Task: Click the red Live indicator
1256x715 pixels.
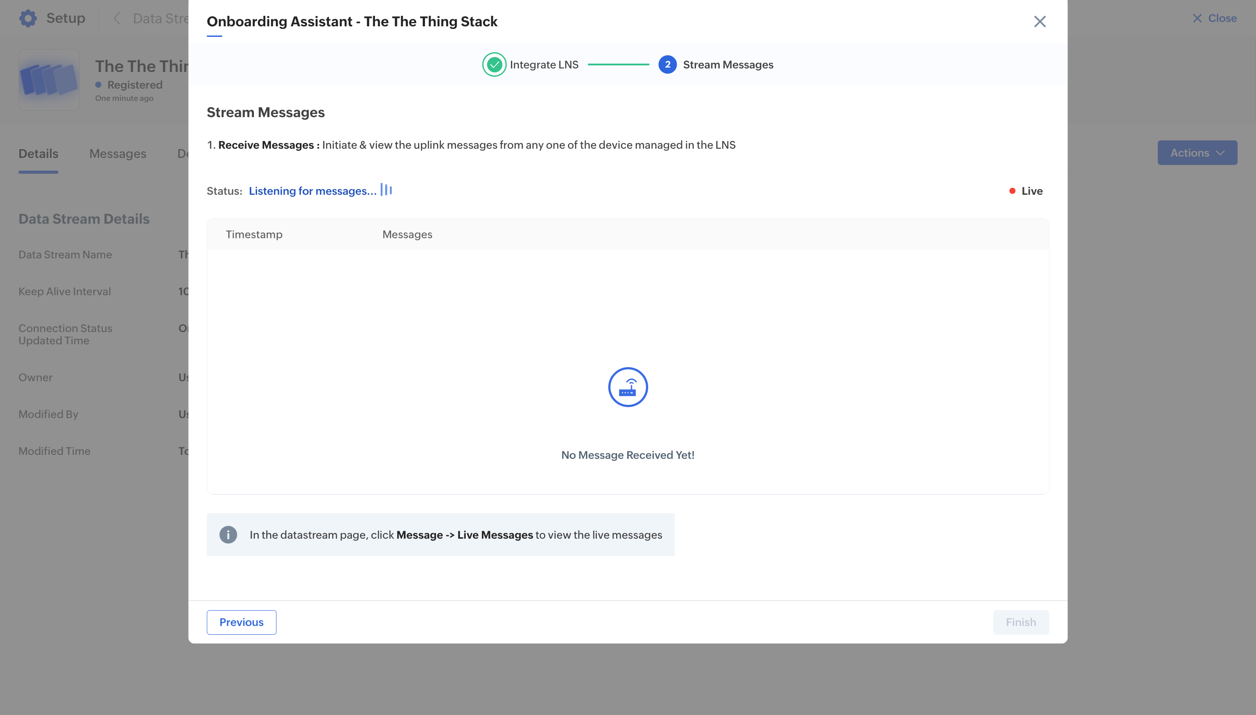Action: 1025,191
